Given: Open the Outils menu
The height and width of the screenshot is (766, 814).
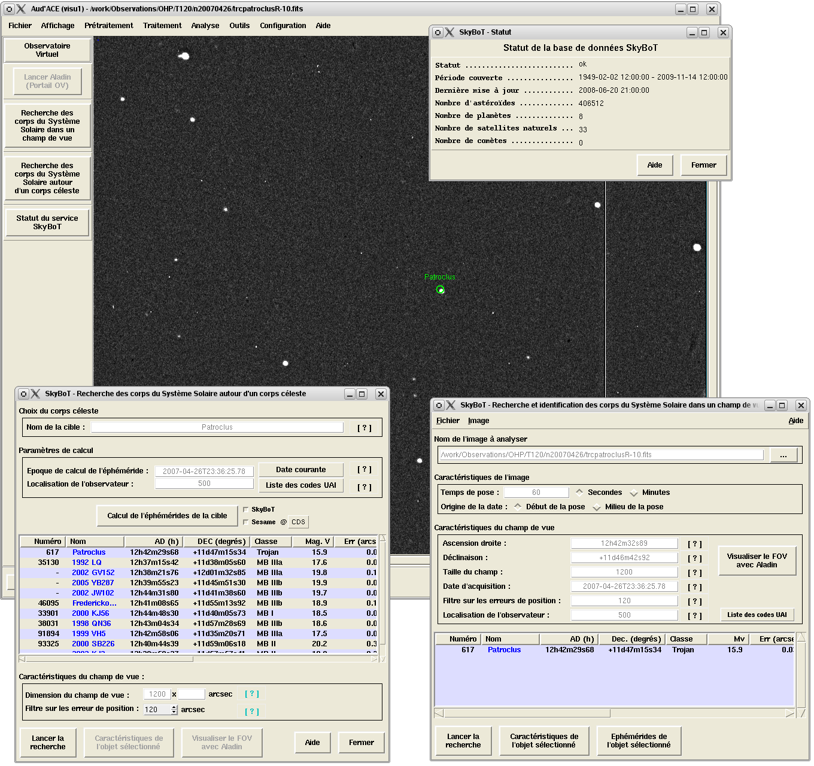Looking at the screenshot, I should pos(239,26).
